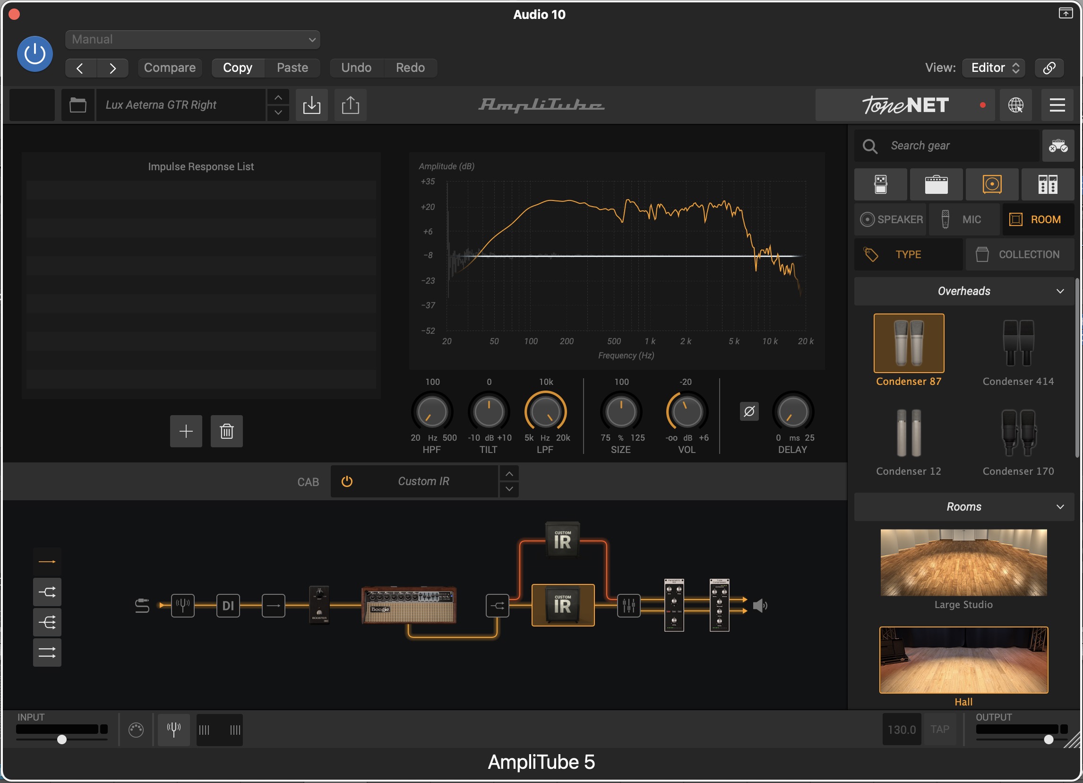Click the Lux Aeterna GTR Right preset name
Viewport: 1083px width, 783px height.
pos(180,105)
